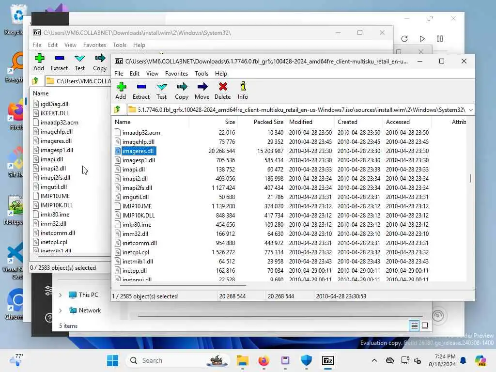Open Favorites menu in front 7-Zip window
This screenshot has width=496, height=372.
coord(176,74)
